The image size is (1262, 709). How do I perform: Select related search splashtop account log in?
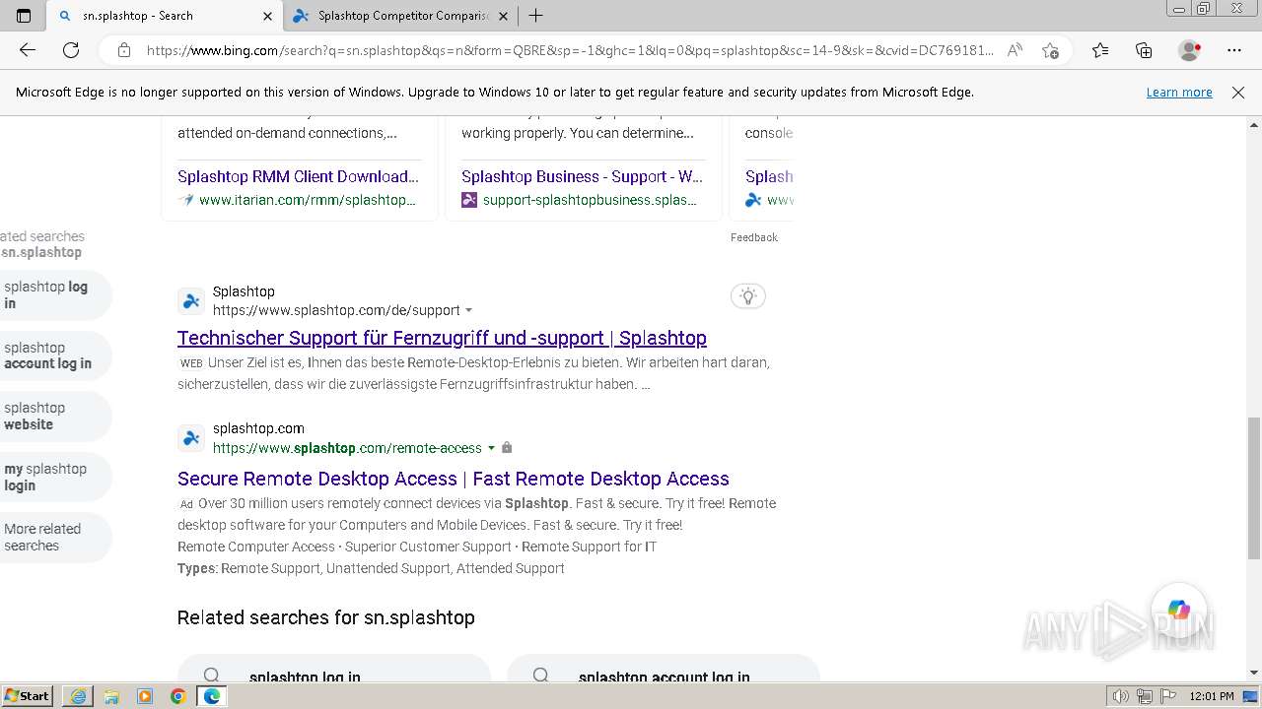pyautogui.click(x=54, y=355)
